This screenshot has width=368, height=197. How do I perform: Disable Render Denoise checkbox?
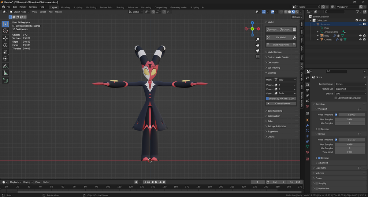pyautogui.click(x=319, y=158)
